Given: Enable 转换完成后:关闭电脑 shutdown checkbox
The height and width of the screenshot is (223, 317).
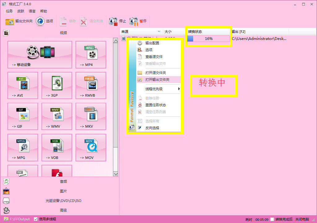Looking at the screenshot, I should (272, 219).
